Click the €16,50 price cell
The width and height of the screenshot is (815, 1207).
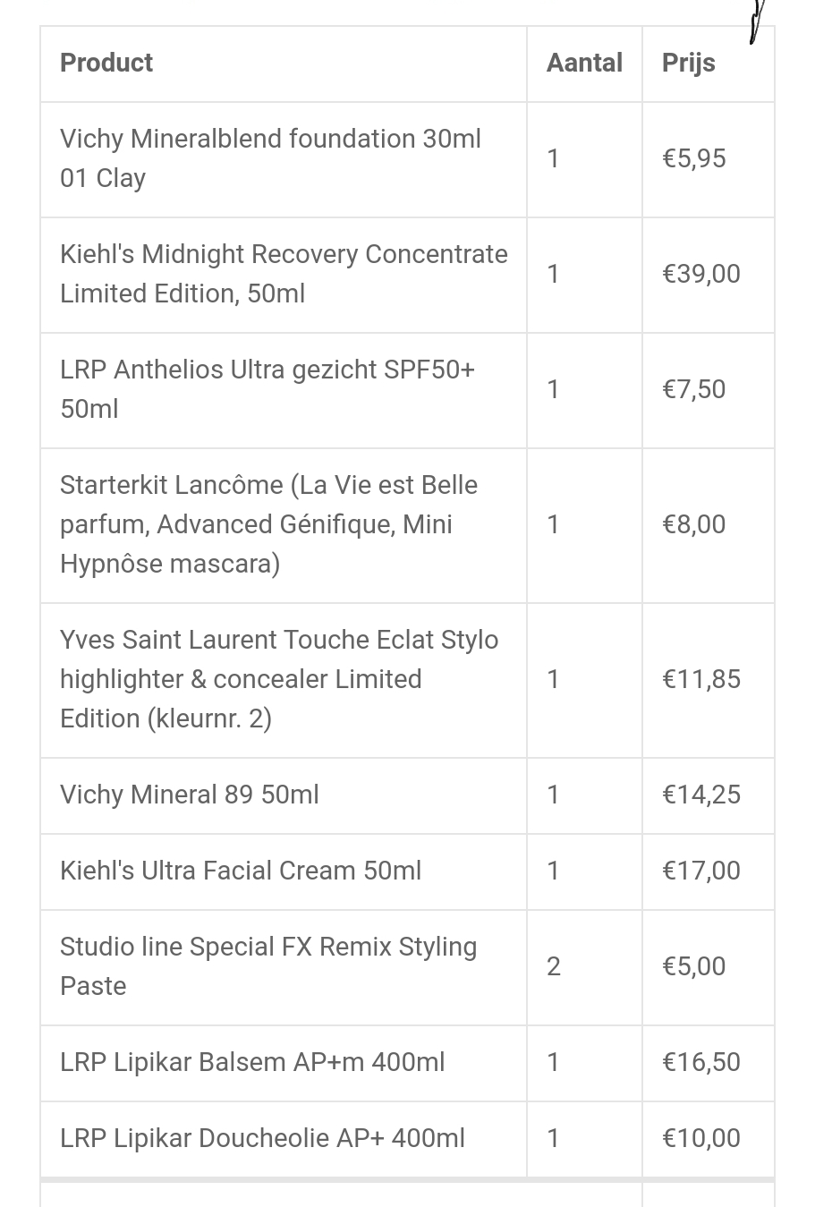pyautogui.click(x=701, y=1062)
